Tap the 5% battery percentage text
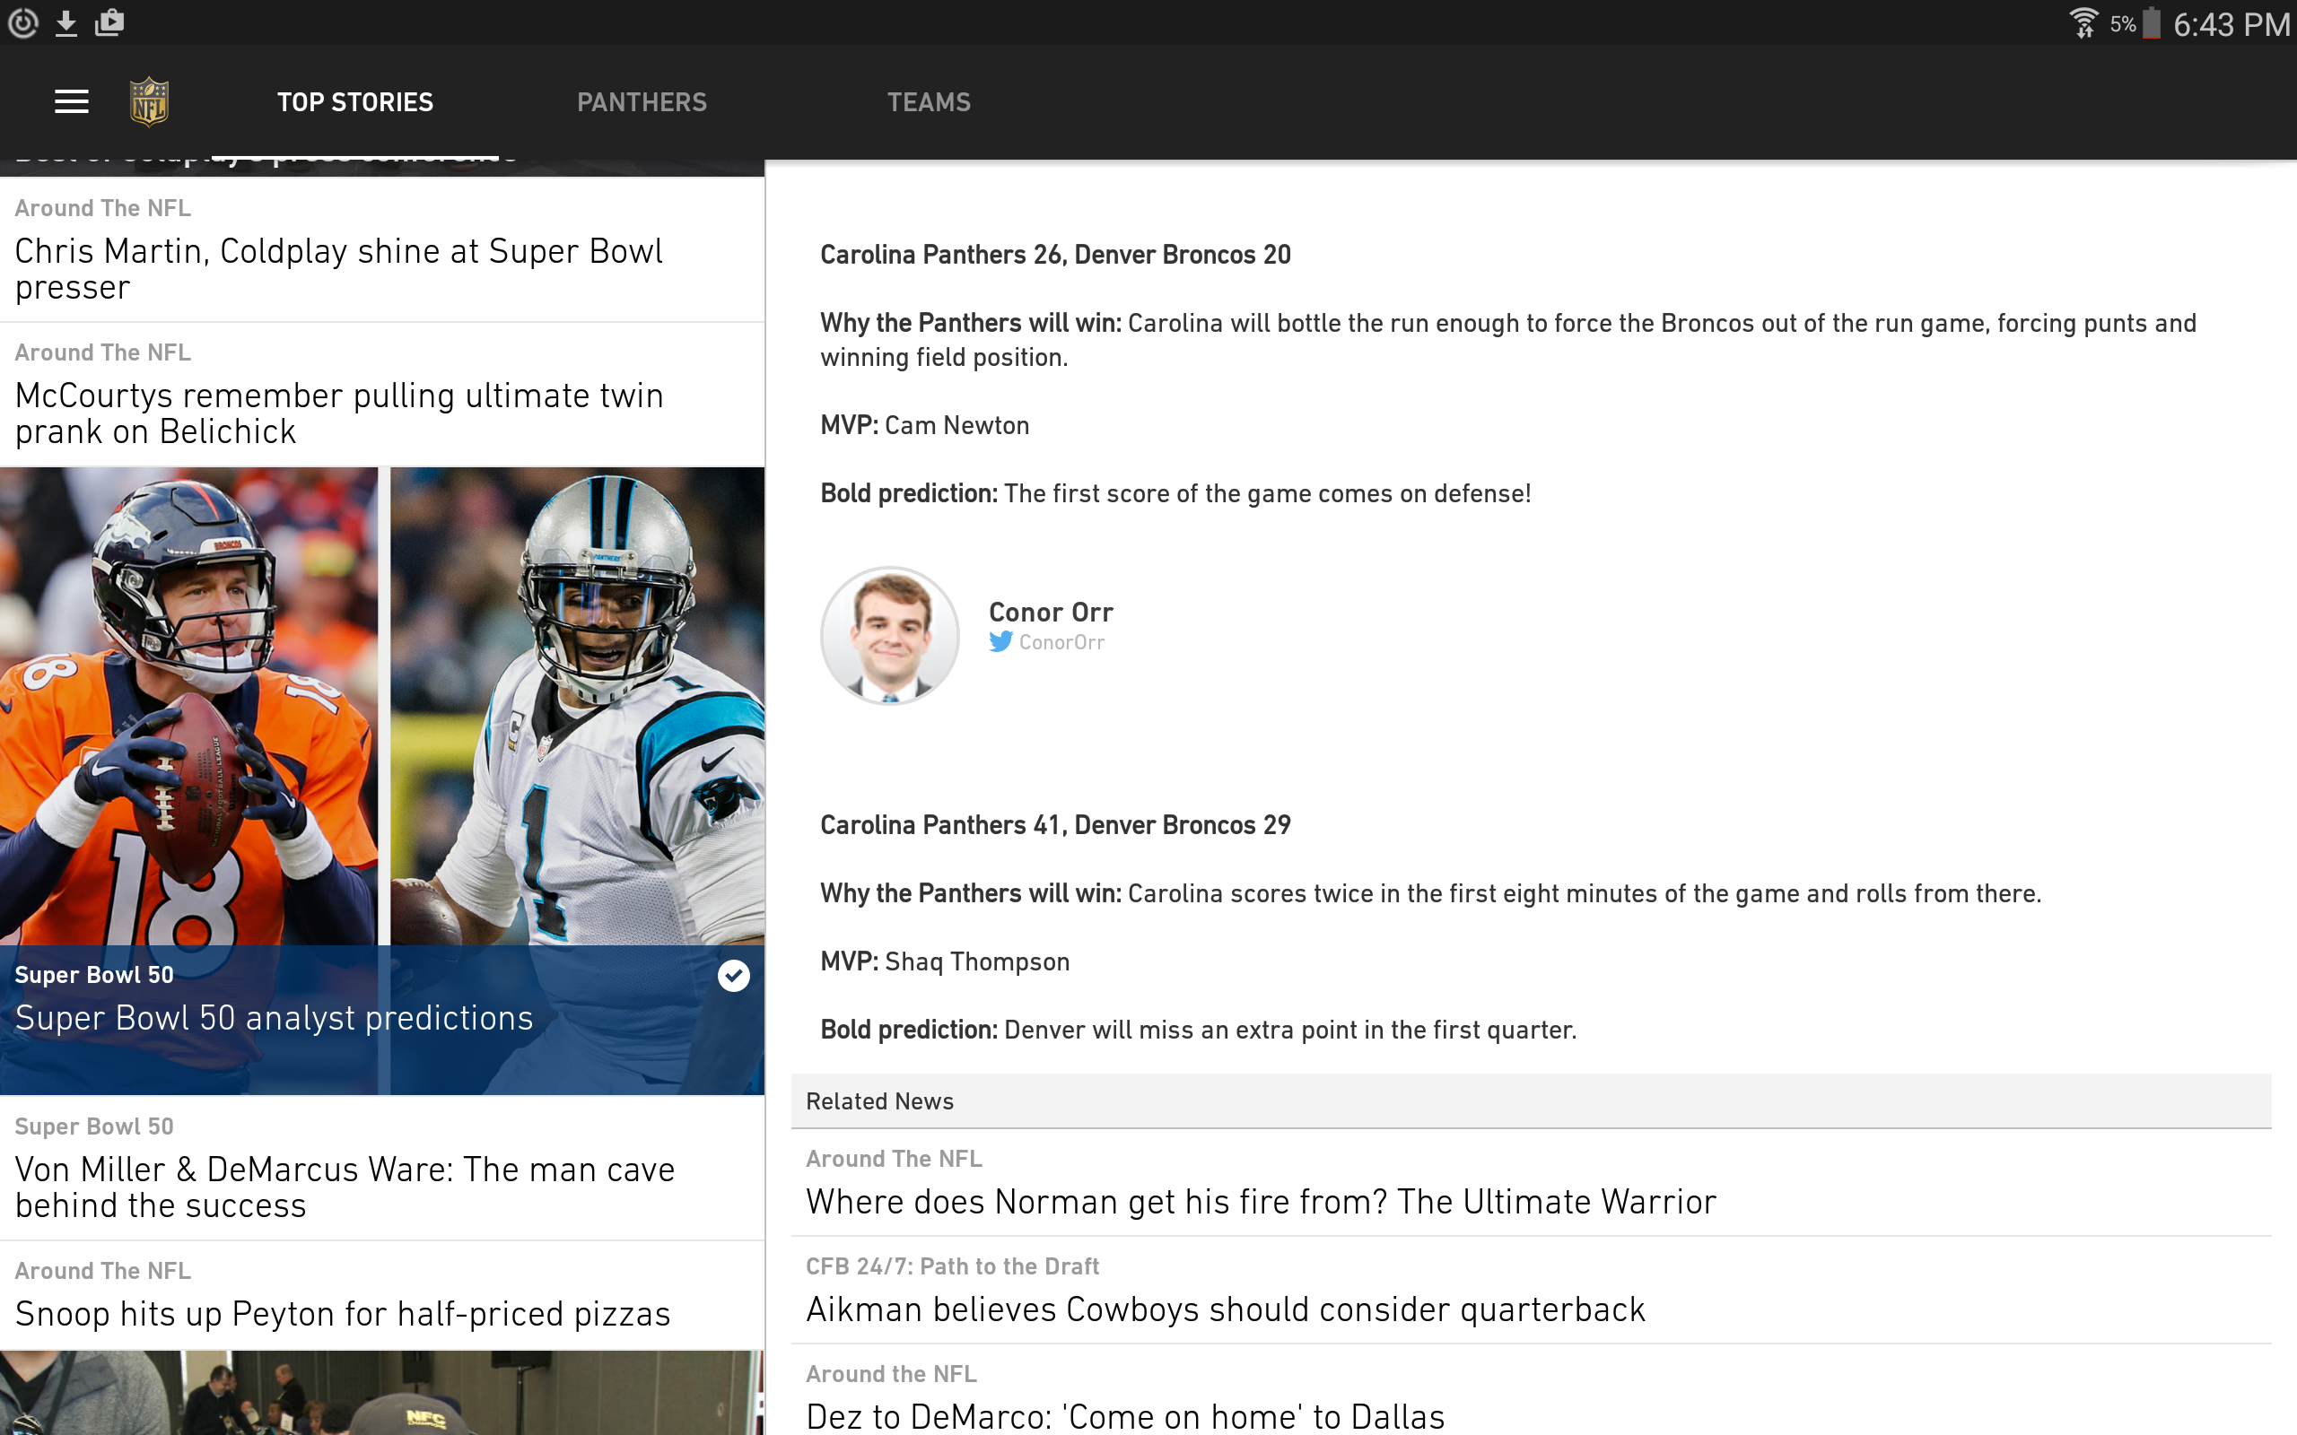 2122,23
